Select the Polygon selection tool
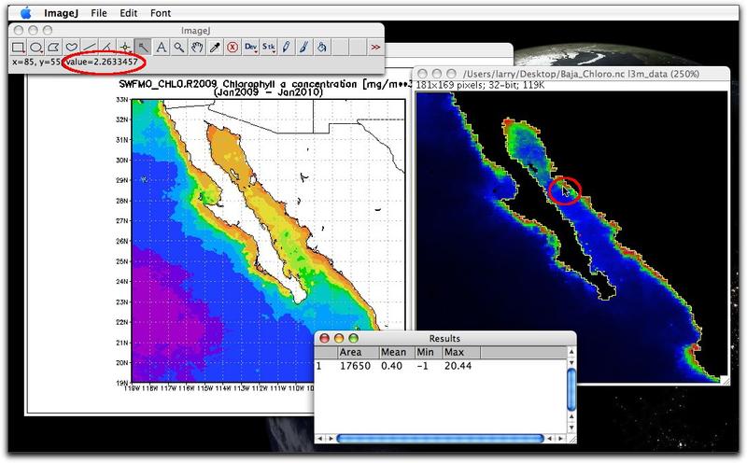Image resolution: width=747 pixels, height=463 pixels. 54,48
